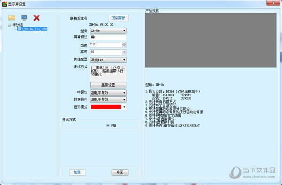Image resolution: width=282 pixels, height=185 pixels.
Task: Increase 宽度 with up arrow
Action: (124, 44)
